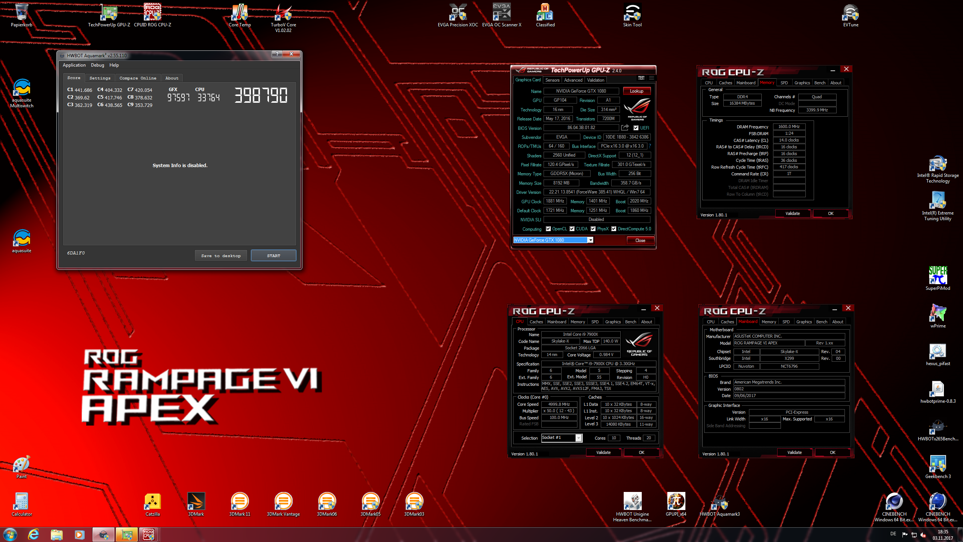Open the Debug menu in Aquamark
Screen dimensions: 963x542
coord(97,65)
